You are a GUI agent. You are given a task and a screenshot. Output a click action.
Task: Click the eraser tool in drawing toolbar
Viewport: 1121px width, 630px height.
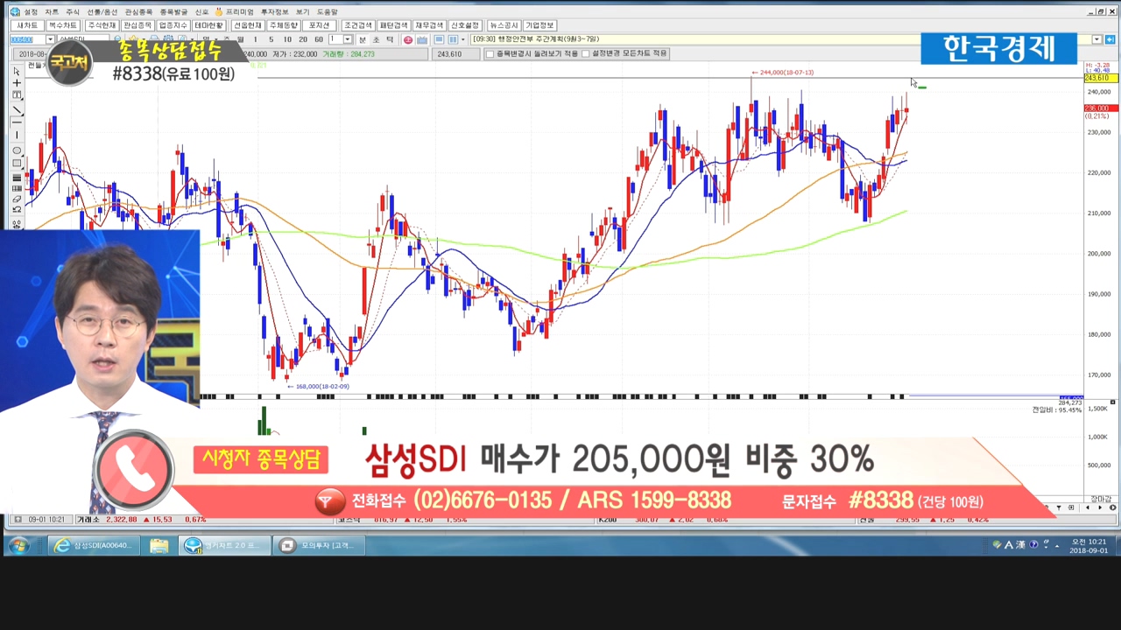click(x=17, y=199)
